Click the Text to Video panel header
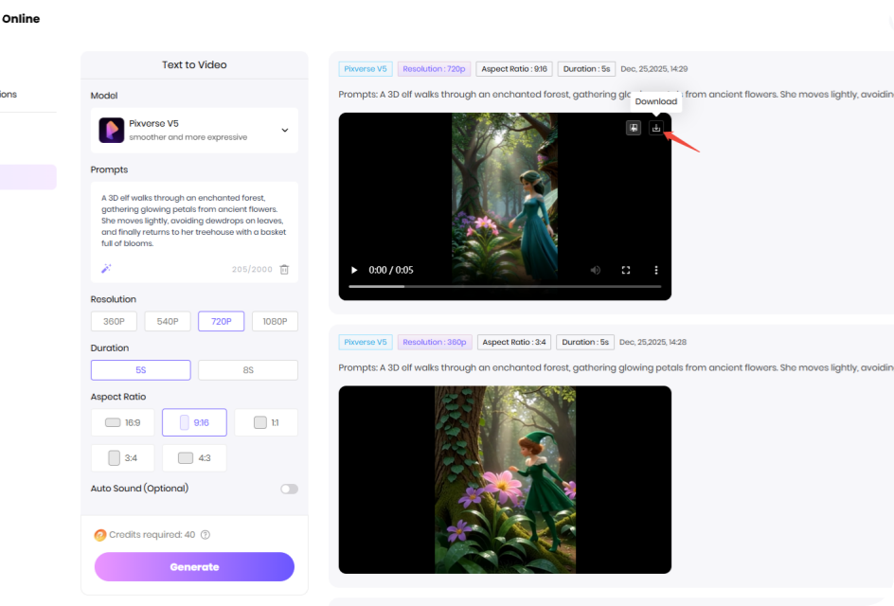This screenshot has height=606, width=894. tap(194, 64)
